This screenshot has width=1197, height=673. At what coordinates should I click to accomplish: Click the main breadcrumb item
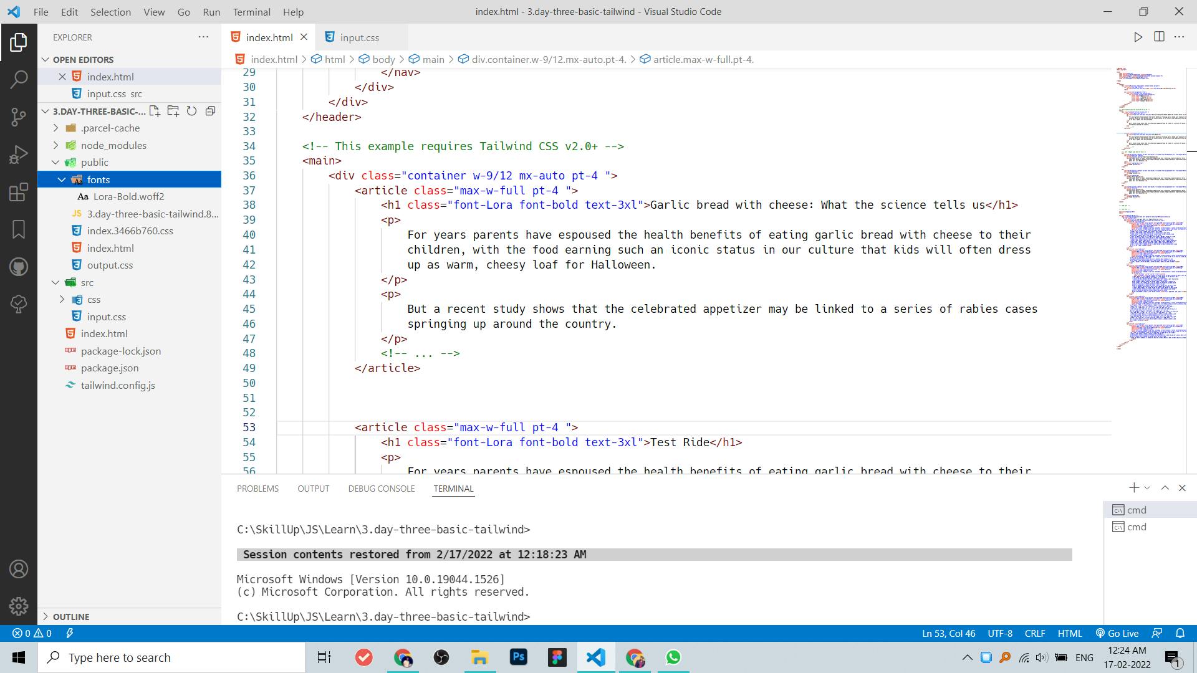(x=426, y=59)
